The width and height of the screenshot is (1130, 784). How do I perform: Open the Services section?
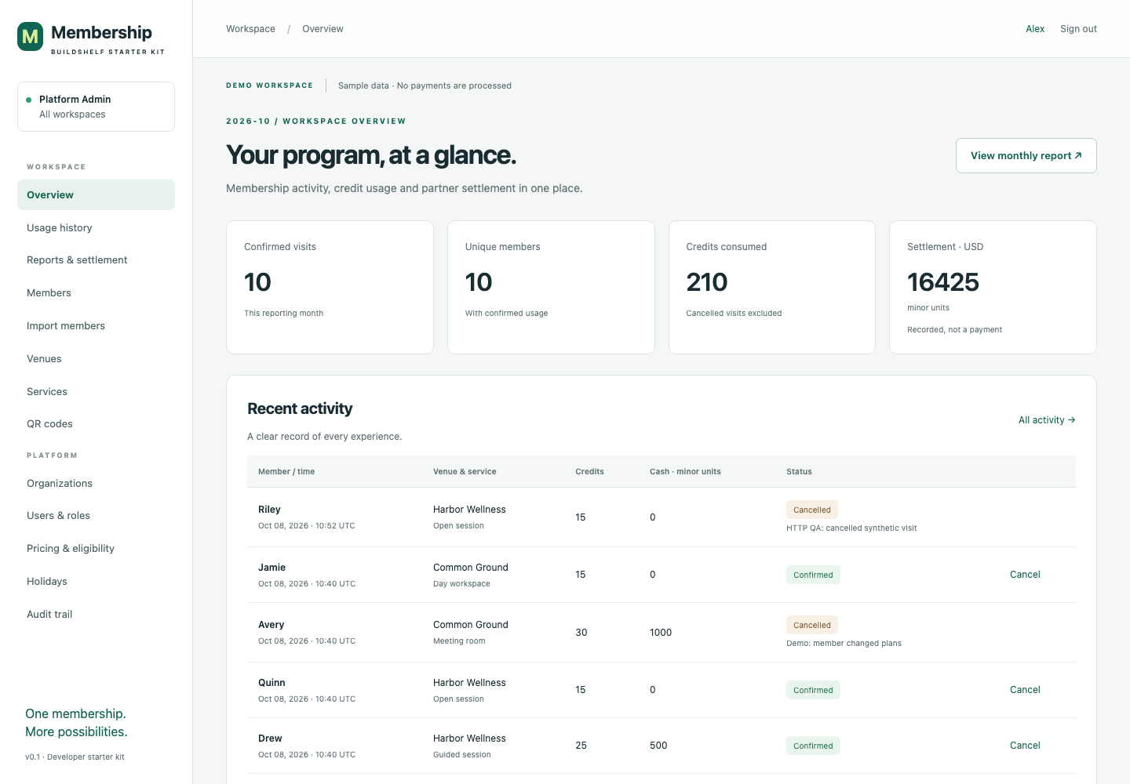[96, 392]
